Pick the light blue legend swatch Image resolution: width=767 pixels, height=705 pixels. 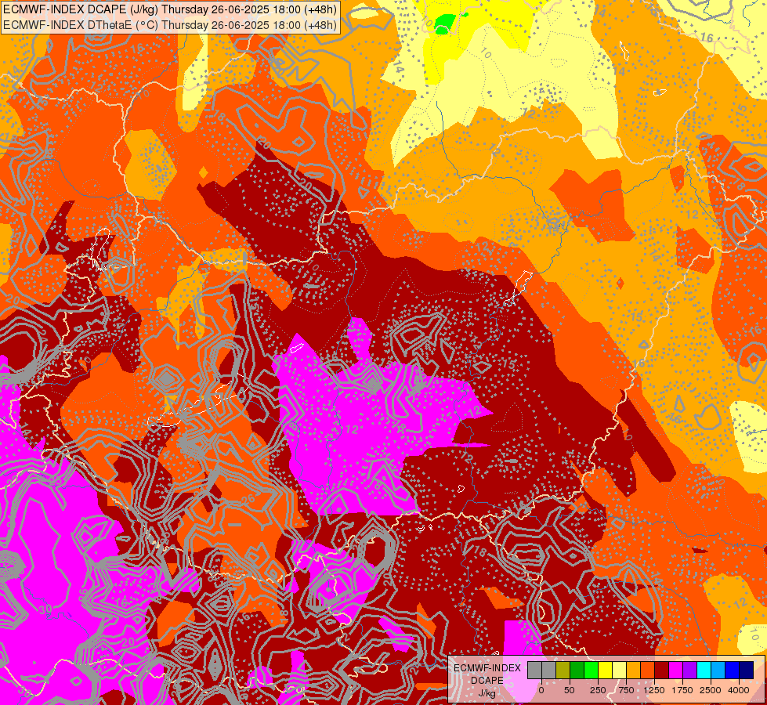(718, 671)
